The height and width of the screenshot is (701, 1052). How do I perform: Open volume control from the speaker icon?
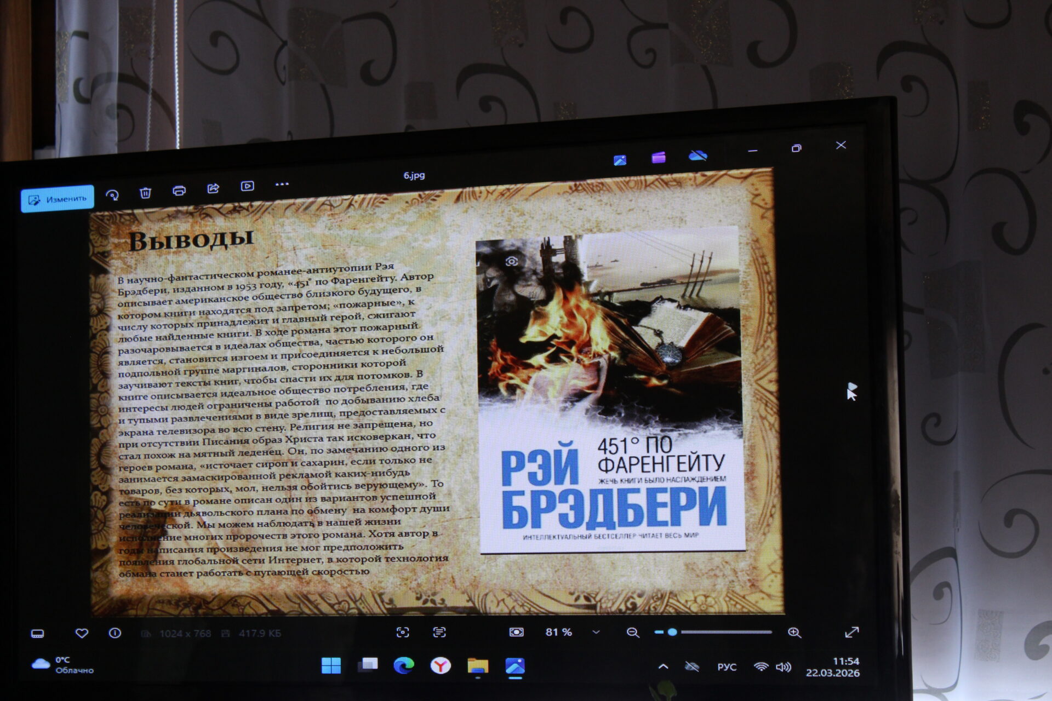tap(784, 667)
